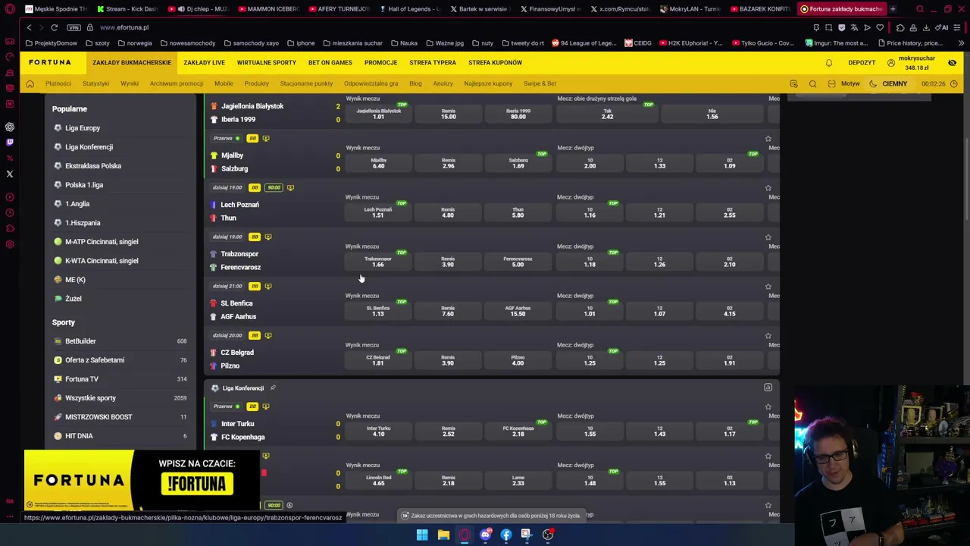Open the Żużel sidebar link

click(x=74, y=299)
